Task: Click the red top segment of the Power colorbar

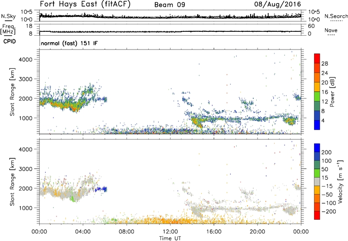Action: (x=317, y=58)
